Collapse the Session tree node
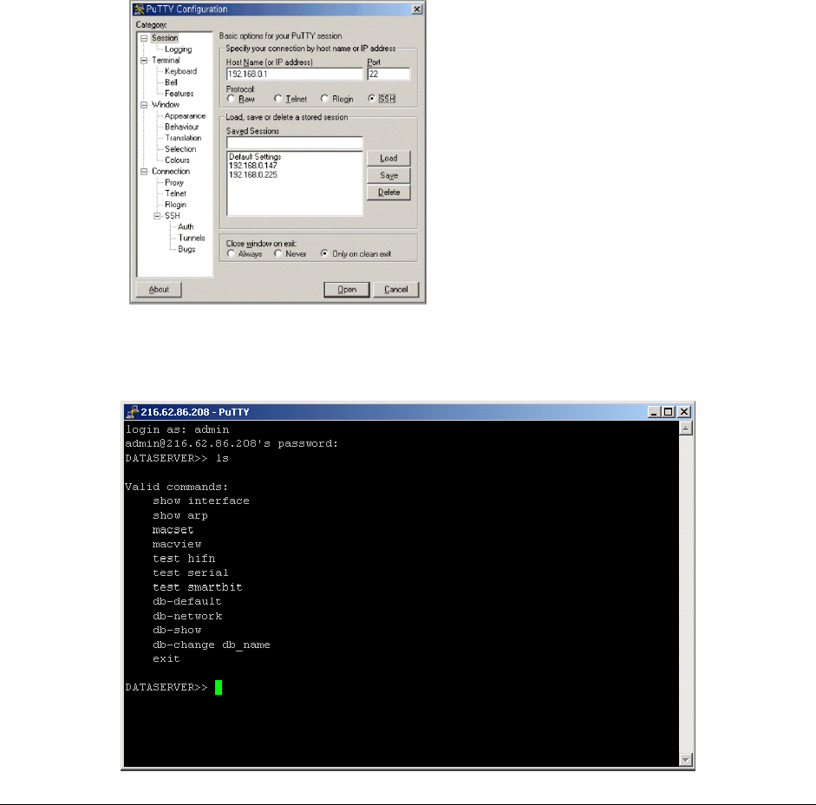 tap(144, 38)
